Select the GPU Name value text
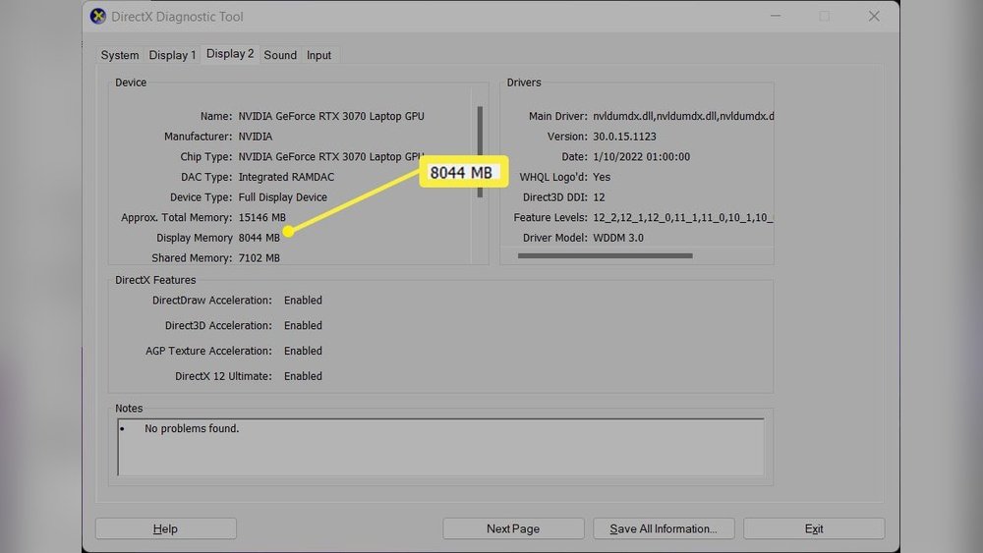The height and width of the screenshot is (553, 983). tap(331, 116)
